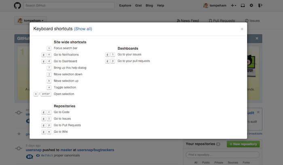Click the 'i' key for Repositories Go to Issues

click(x=49, y=119)
